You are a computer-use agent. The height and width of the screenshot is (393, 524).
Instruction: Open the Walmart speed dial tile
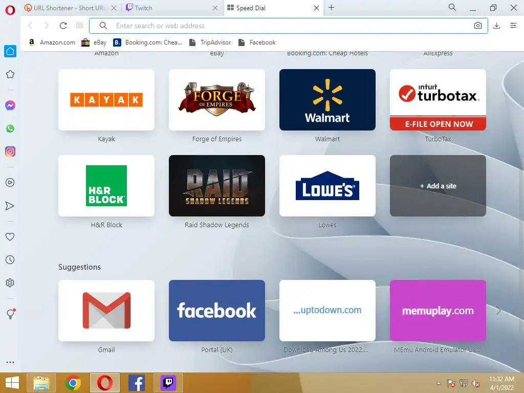pyautogui.click(x=327, y=100)
